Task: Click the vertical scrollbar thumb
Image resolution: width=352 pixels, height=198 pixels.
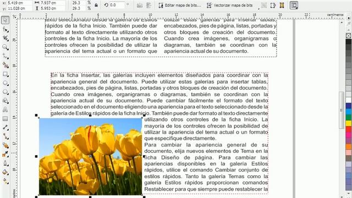Action: [x=342, y=110]
